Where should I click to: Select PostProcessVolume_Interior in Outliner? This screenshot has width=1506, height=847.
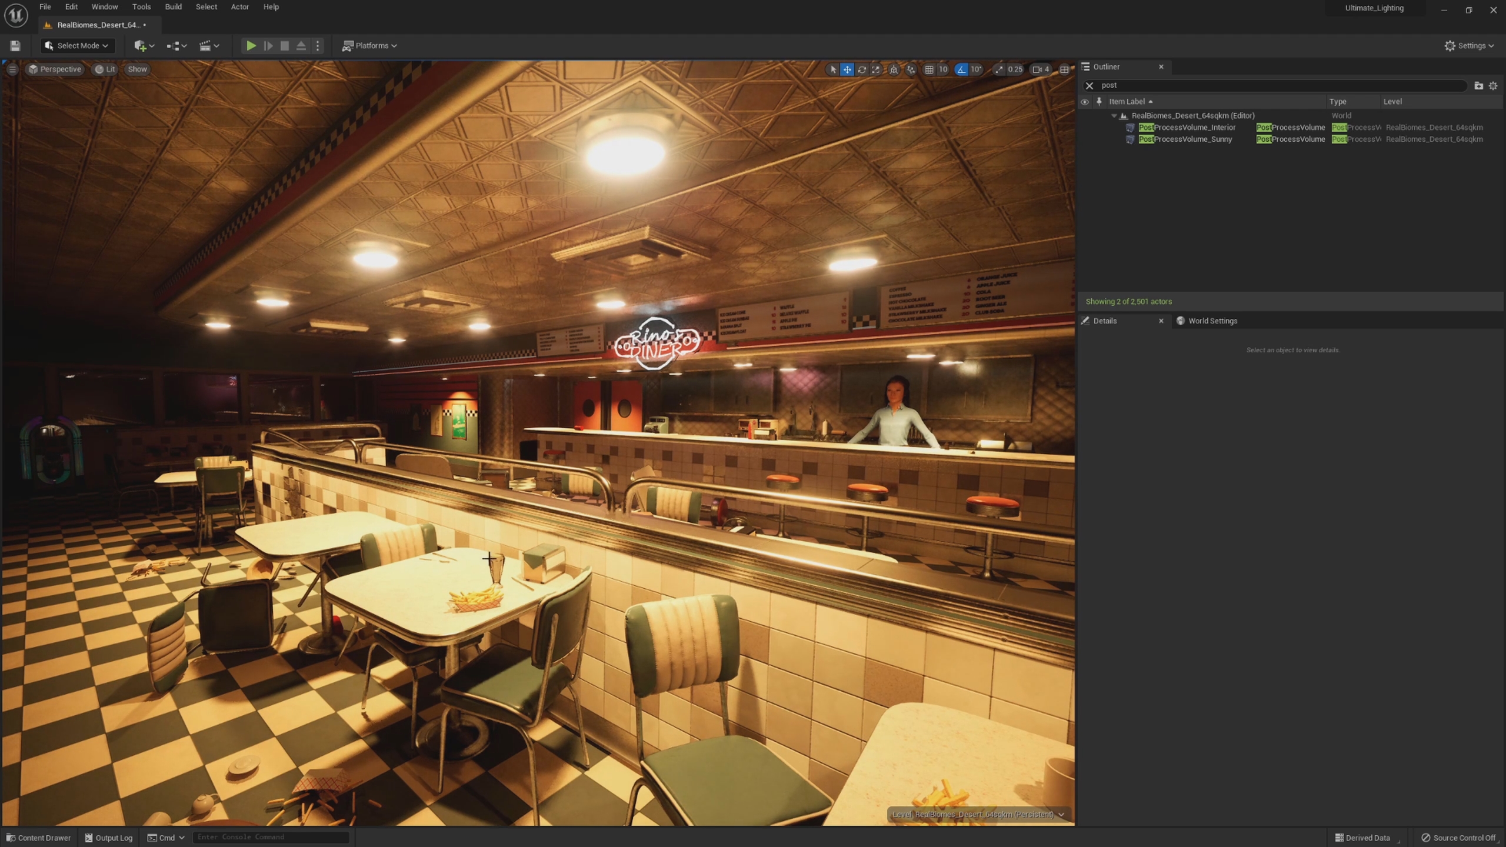click(x=1187, y=128)
